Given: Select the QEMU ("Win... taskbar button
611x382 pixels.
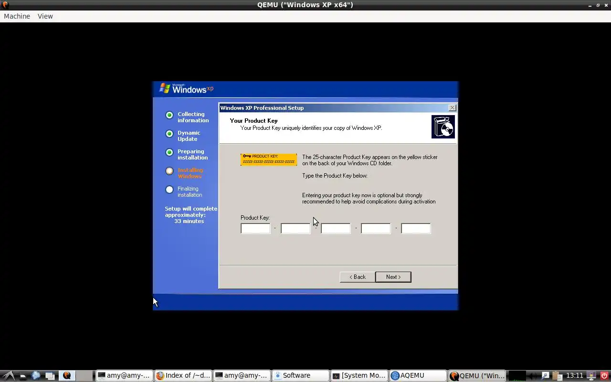Looking at the screenshot, I should click(x=477, y=376).
